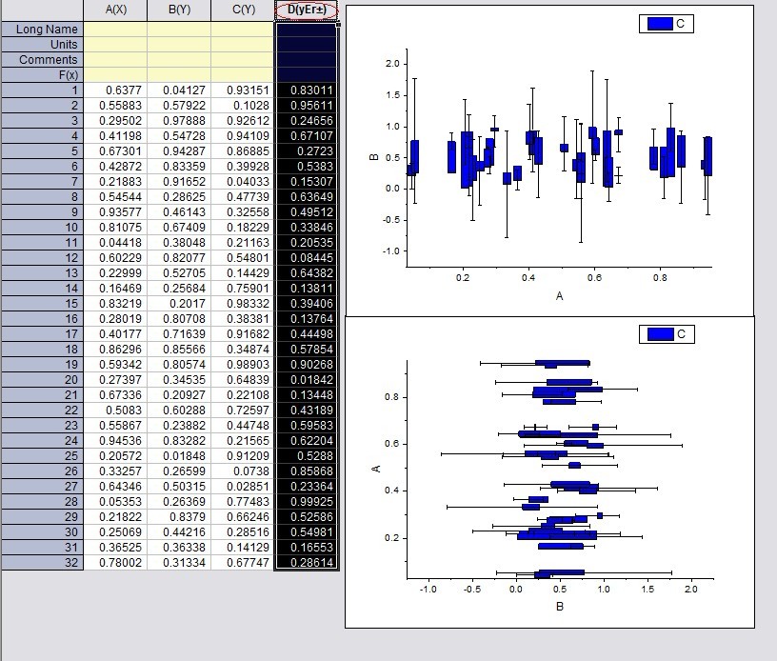The width and height of the screenshot is (777, 661).
Task: Select the empty Long Name cell of column A
Action: click(115, 30)
